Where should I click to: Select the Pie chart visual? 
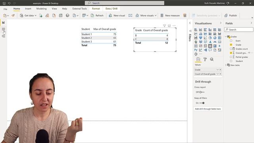[x=210, y=38]
